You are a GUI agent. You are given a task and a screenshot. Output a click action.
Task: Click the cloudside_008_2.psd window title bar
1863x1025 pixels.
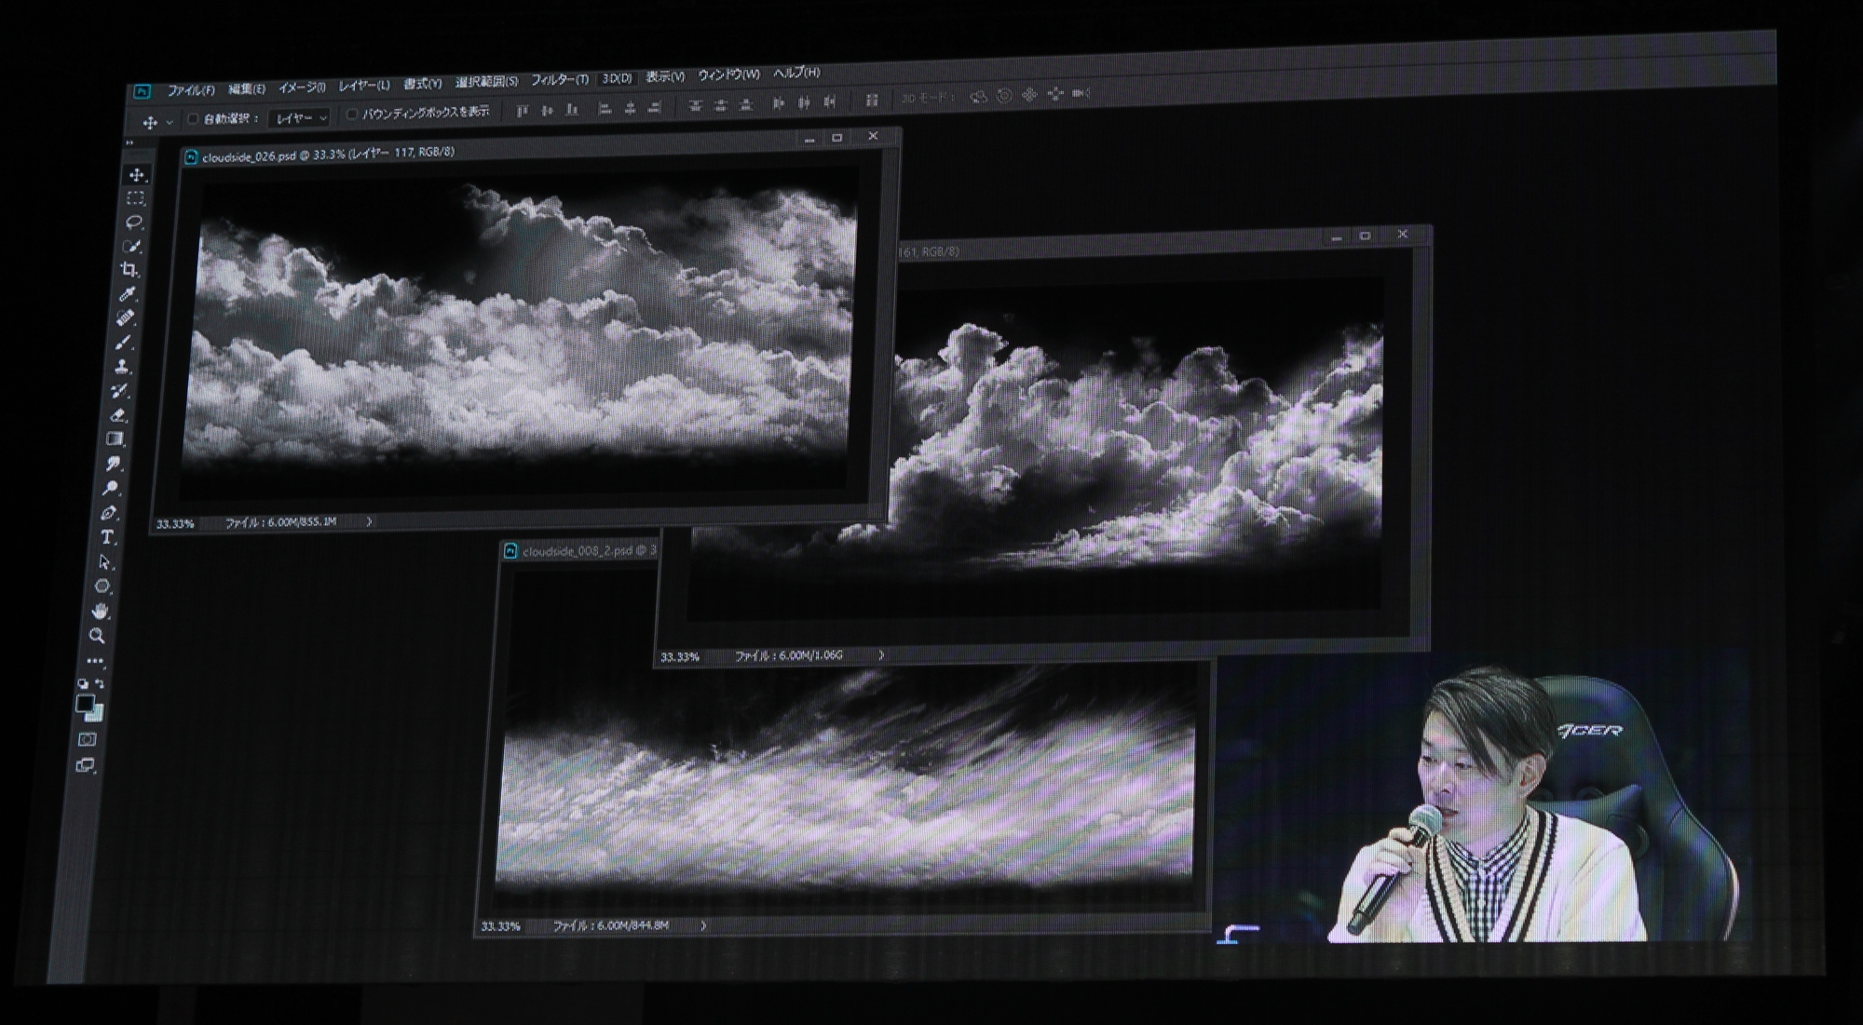[582, 551]
